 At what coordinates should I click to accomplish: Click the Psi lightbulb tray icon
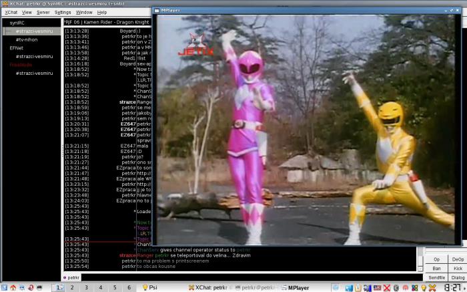click(423, 288)
